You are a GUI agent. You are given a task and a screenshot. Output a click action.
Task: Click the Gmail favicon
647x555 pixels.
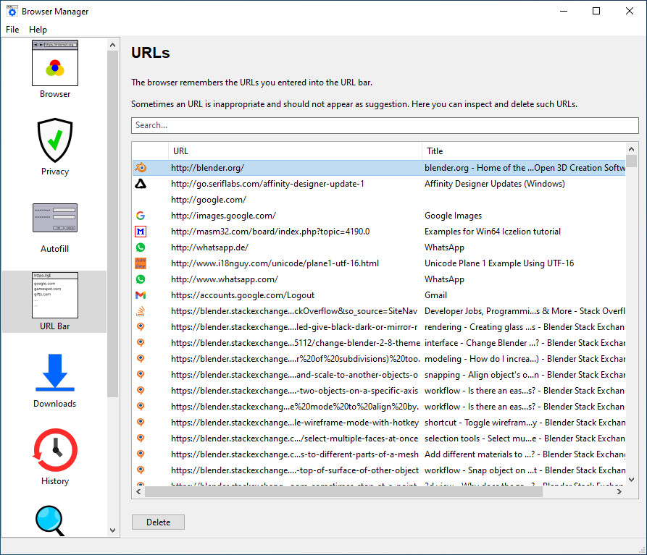click(x=141, y=295)
